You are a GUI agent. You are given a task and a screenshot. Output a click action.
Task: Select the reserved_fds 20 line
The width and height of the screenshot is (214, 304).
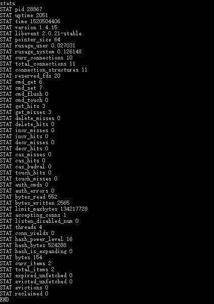coord(30,76)
